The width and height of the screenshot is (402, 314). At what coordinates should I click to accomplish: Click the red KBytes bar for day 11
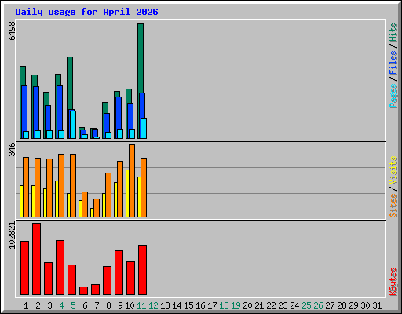point(142,270)
